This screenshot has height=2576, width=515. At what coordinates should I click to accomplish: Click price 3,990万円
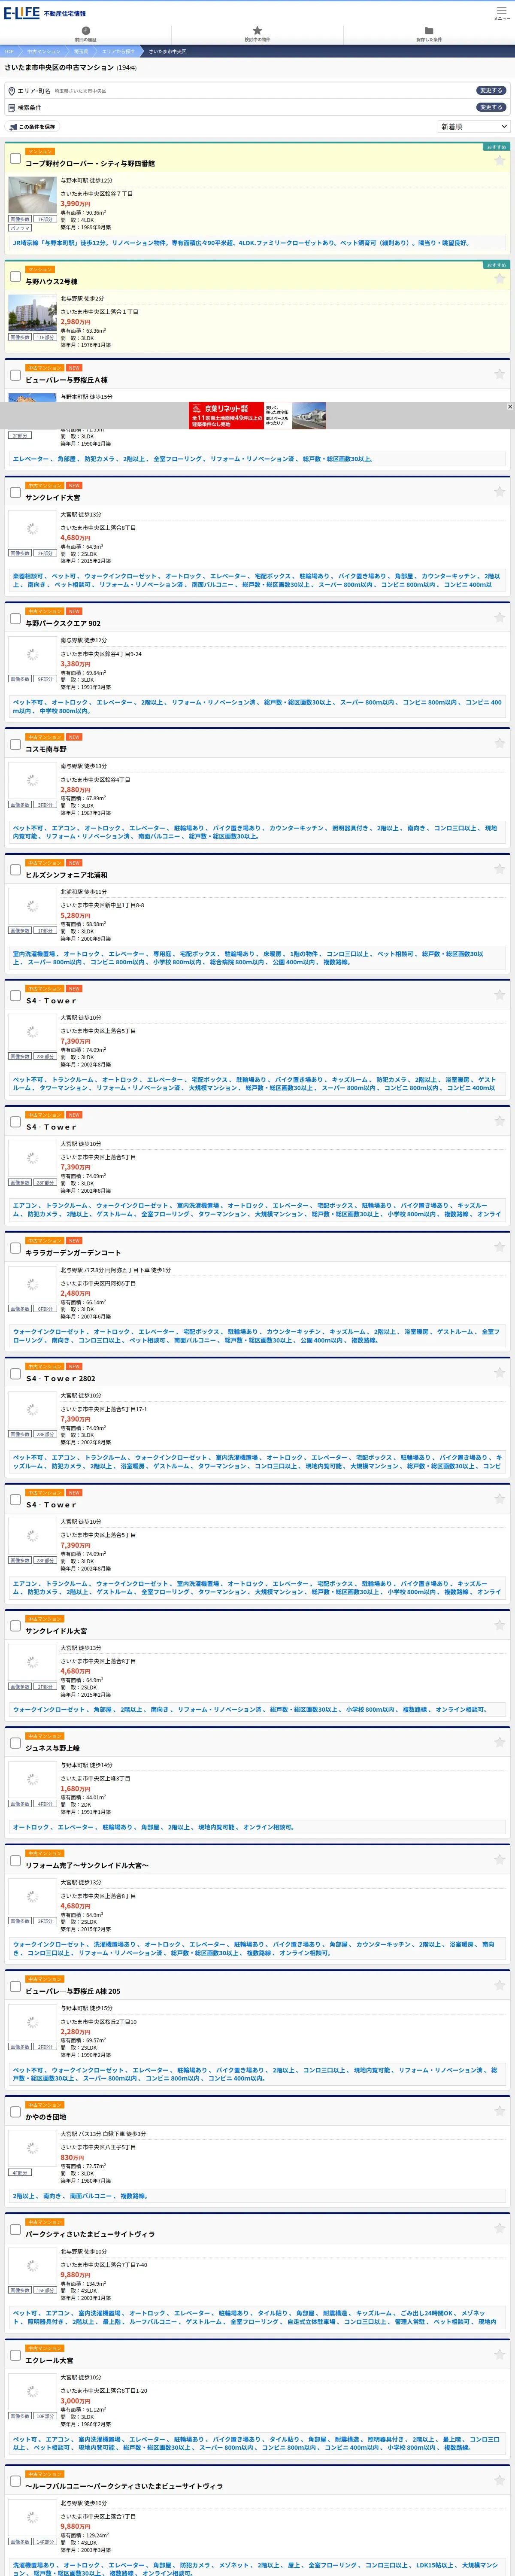(75, 203)
